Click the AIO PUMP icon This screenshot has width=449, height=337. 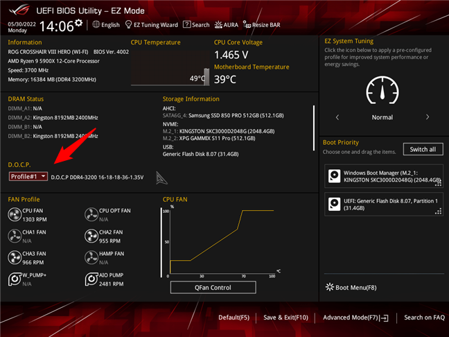pos(91,279)
